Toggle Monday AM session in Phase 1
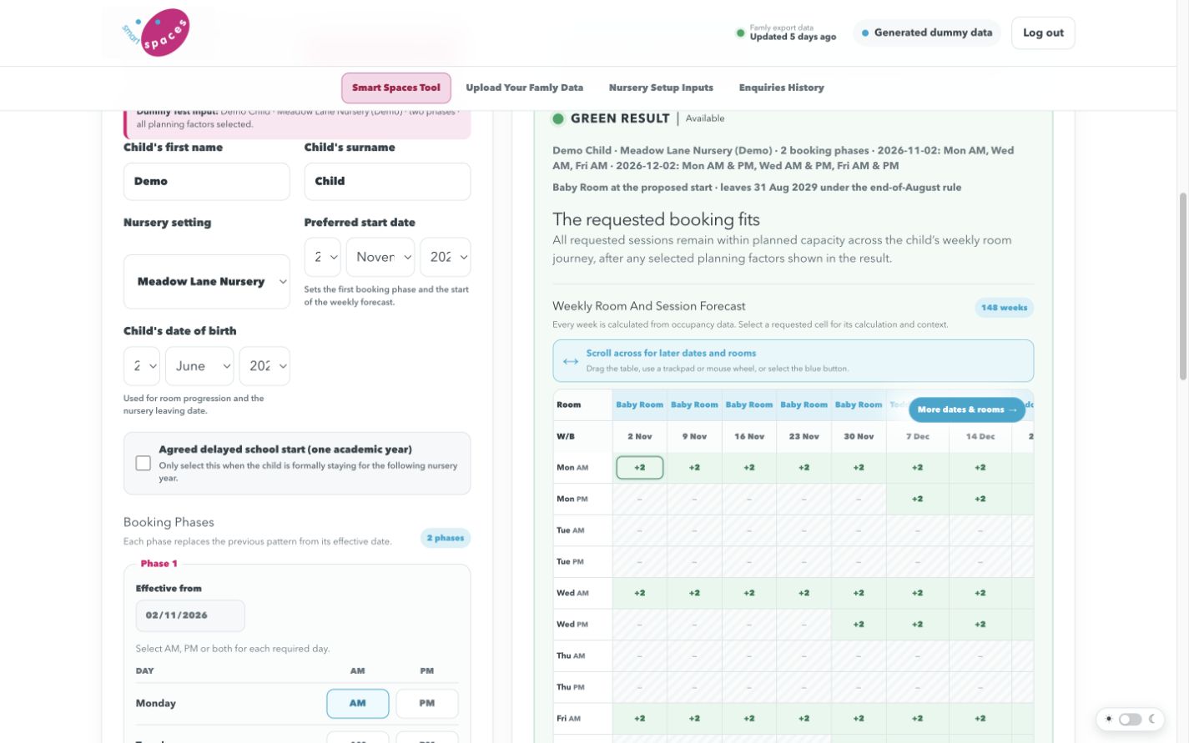Image resolution: width=1189 pixels, height=743 pixels. (x=357, y=703)
